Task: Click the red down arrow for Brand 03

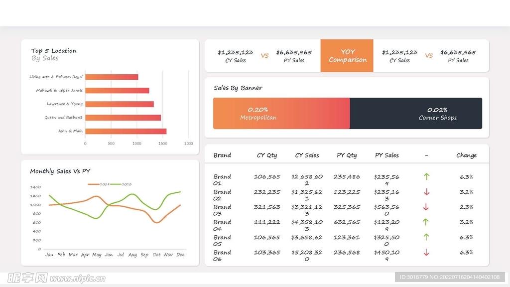Action: 426,207
